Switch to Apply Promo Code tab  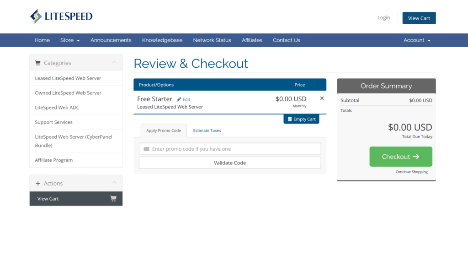click(x=164, y=131)
